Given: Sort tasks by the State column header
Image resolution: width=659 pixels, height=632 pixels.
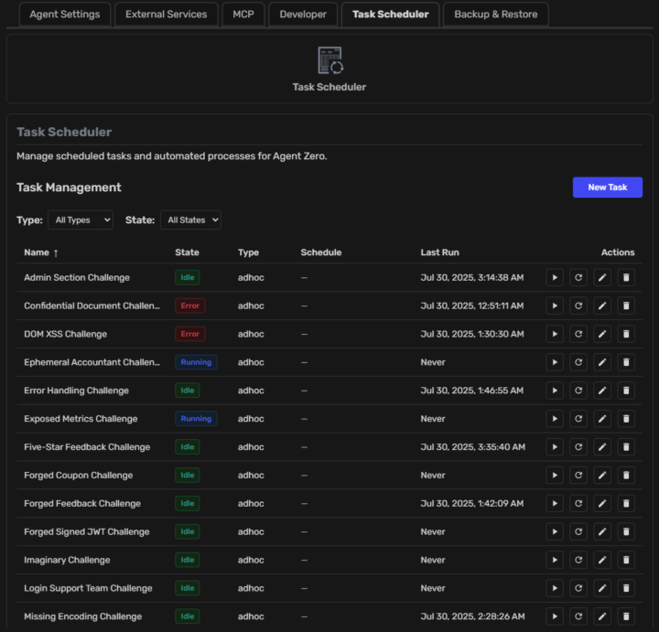Looking at the screenshot, I should (187, 252).
